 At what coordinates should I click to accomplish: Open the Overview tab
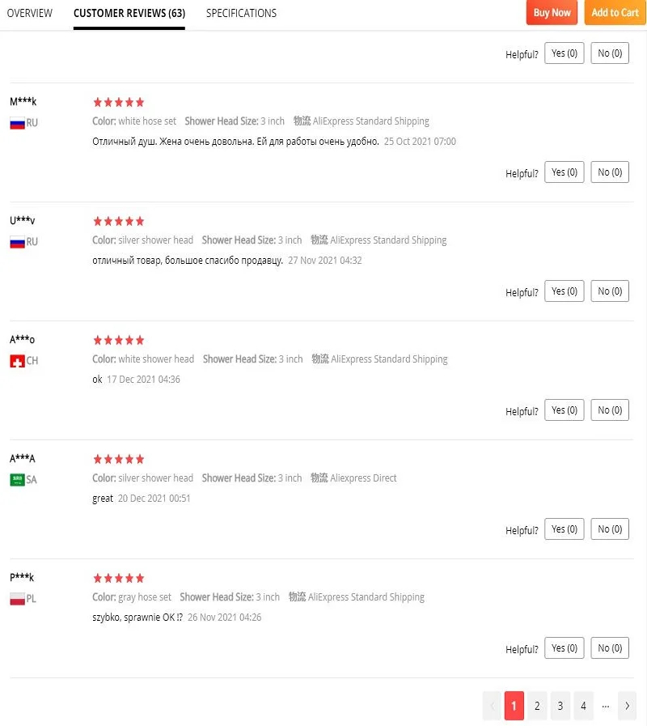29,13
